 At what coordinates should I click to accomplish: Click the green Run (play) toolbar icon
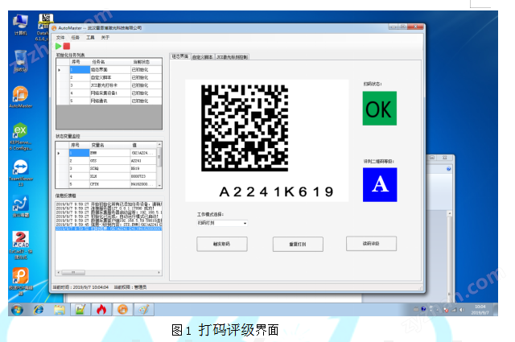coord(59,46)
